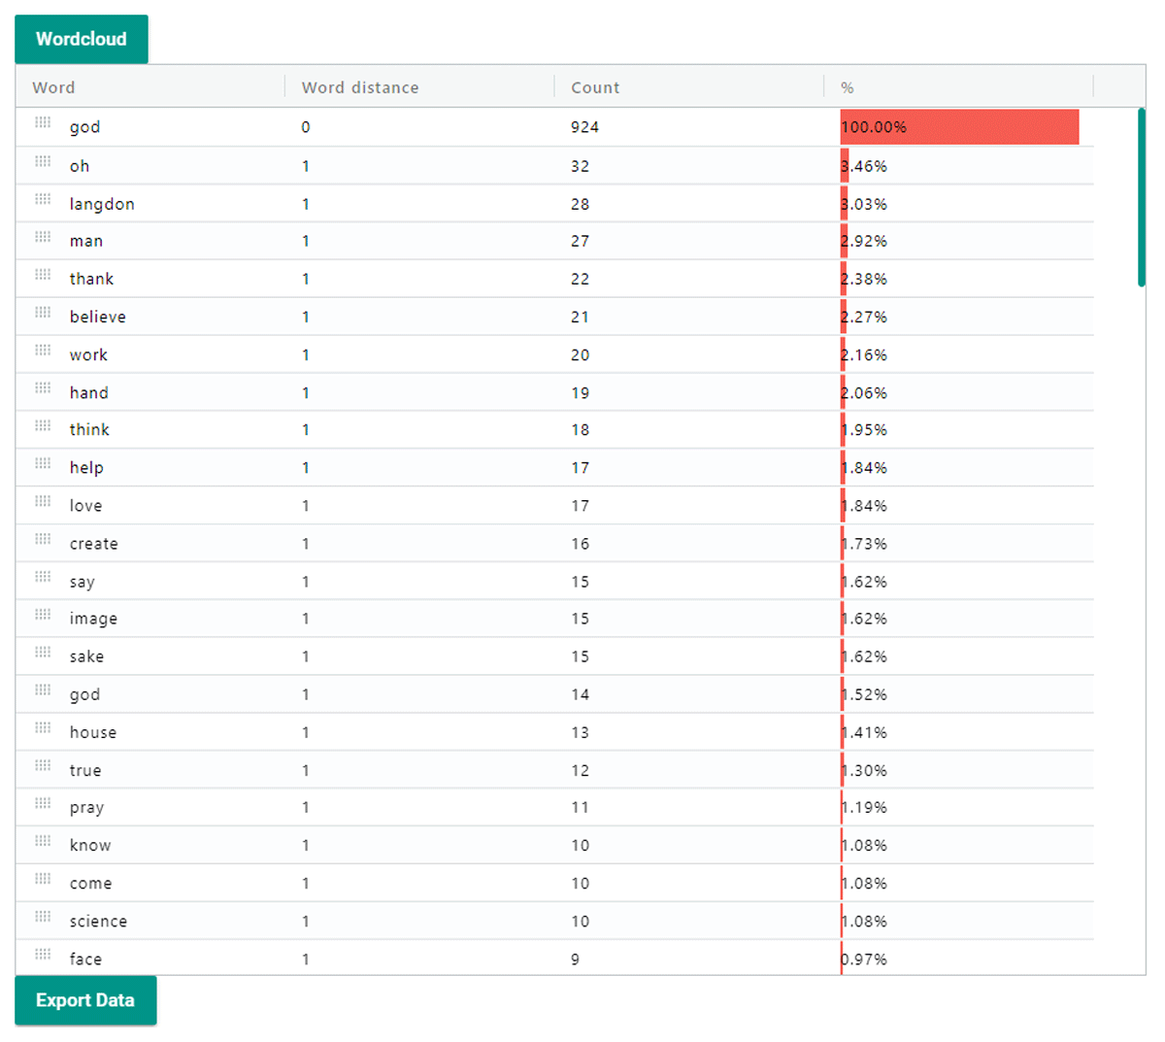This screenshot has width=1165, height=1042.
Task: Sort the table by Count
Action: (594, 87)
